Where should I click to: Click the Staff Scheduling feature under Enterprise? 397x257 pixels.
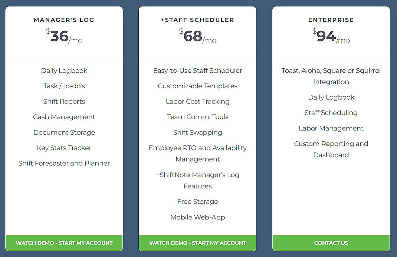[x=331, y=113]
